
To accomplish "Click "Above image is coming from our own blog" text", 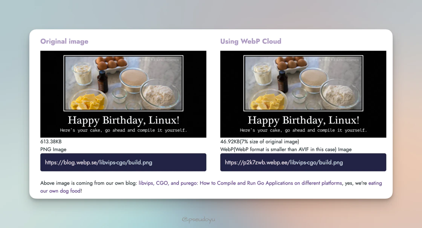I will [89, 183].
